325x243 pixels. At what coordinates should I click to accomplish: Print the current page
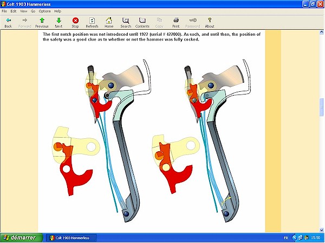pos(176,22)
